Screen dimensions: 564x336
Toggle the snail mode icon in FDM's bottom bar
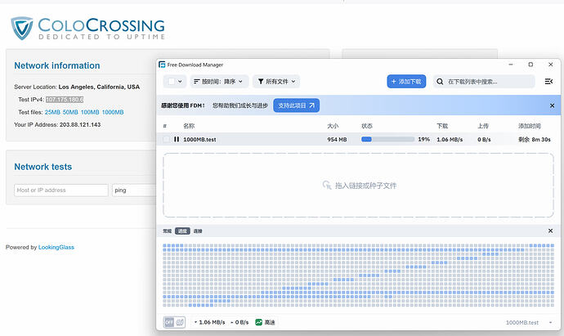(180, 322)
